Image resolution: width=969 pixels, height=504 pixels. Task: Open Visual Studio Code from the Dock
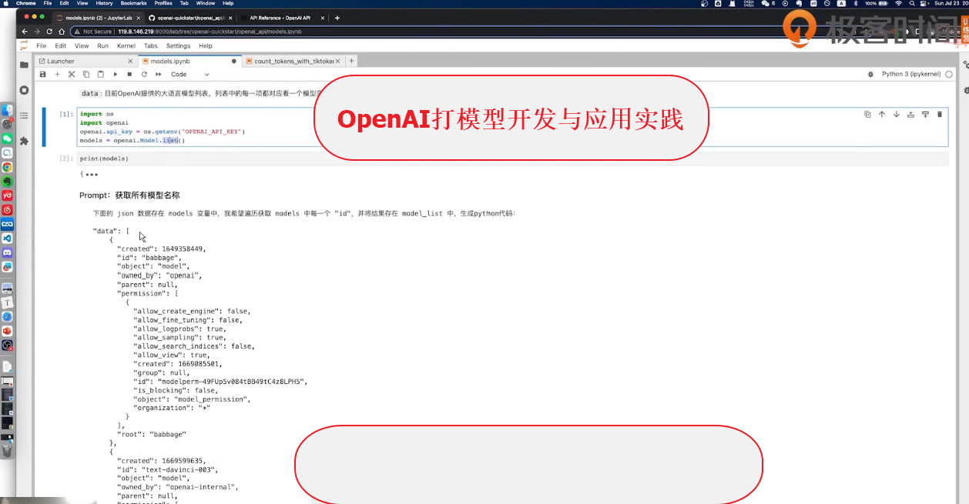coord(7,239)
